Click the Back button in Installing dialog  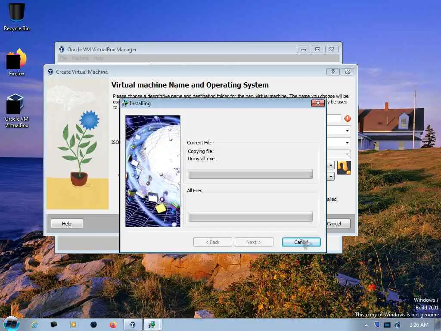coord(213,242)
